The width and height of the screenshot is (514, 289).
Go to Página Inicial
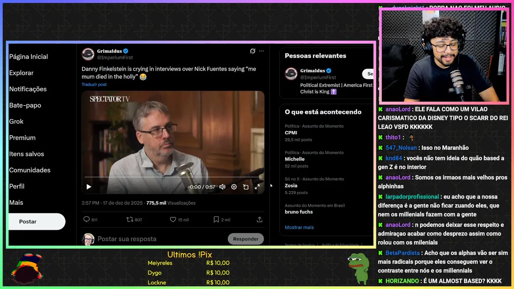[29, 57]
